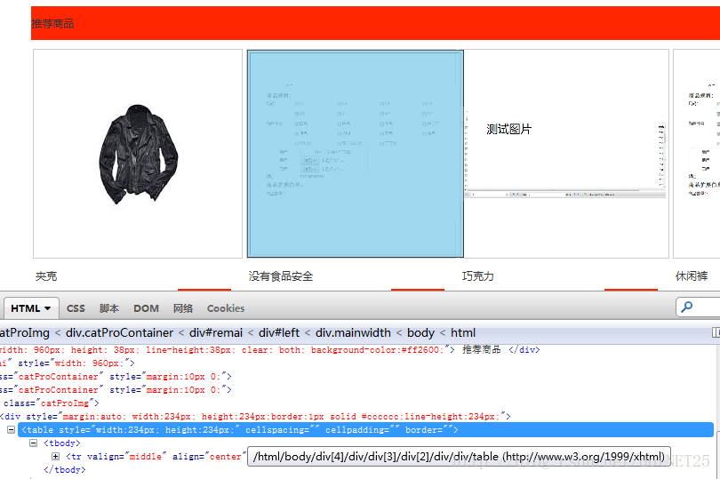Select body in the breadcrumb path
Viewport: 720px width, 479px height.
[x=420, y=332]
